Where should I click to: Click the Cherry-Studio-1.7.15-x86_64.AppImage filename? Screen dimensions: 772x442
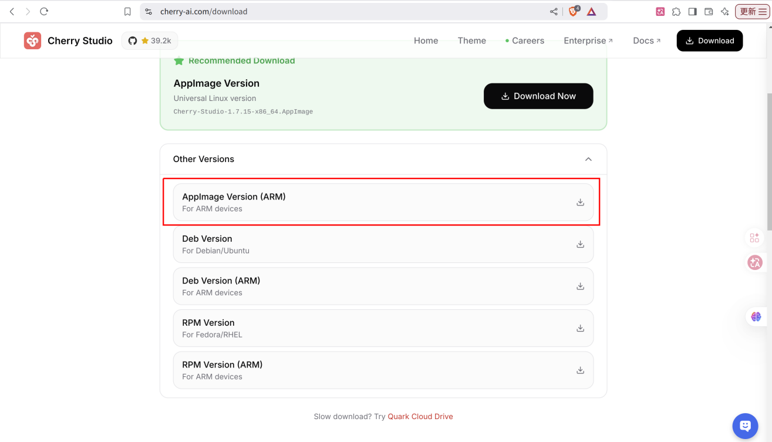click(243, 112)
